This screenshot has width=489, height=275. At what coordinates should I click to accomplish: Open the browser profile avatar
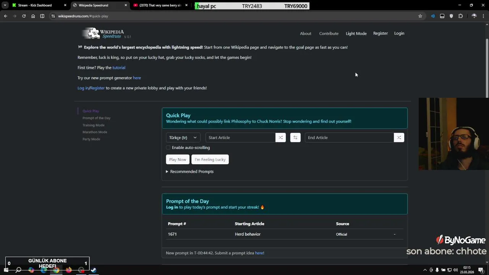[x=474, y=16]
